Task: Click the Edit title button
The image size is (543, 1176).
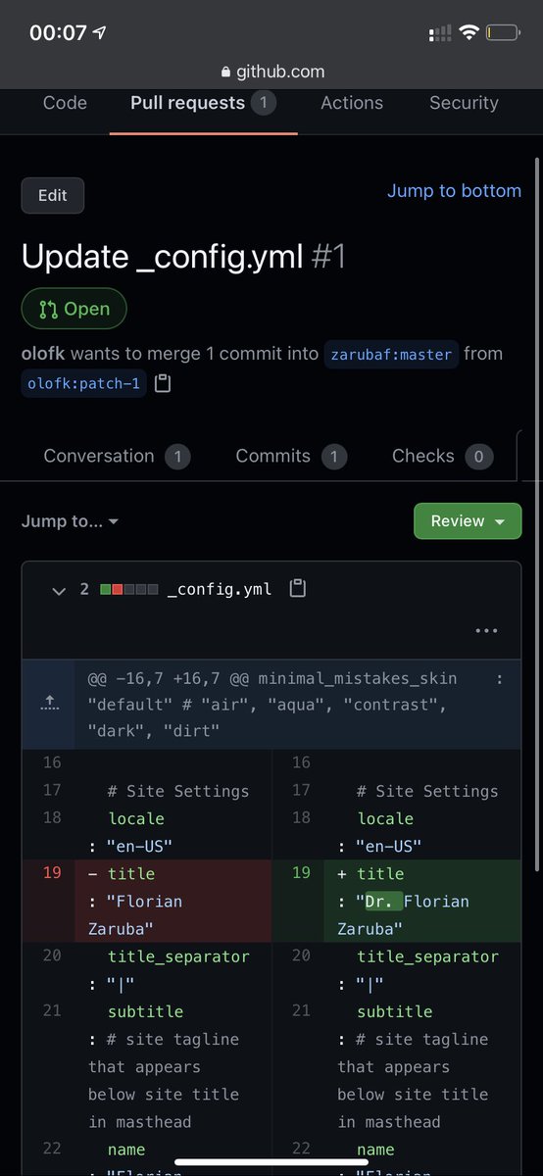Action: coord(53,195)
